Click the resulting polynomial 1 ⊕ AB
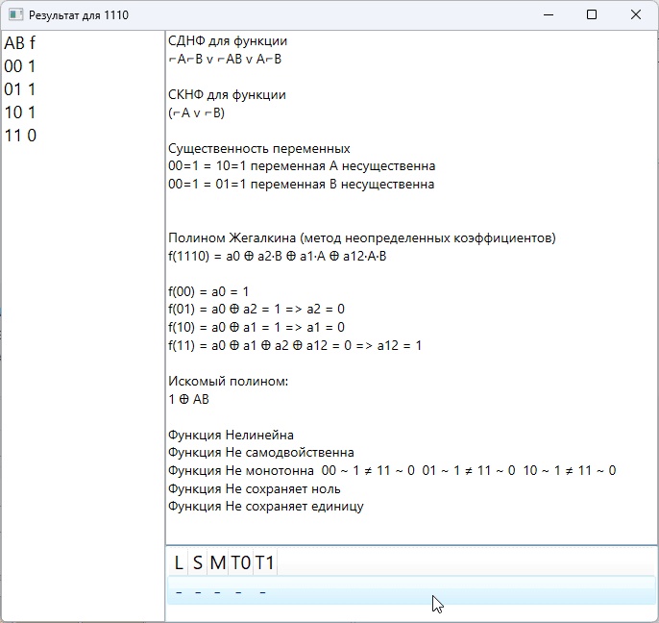The height and width of the screenshot is (623, 659). tap(188, 398)
